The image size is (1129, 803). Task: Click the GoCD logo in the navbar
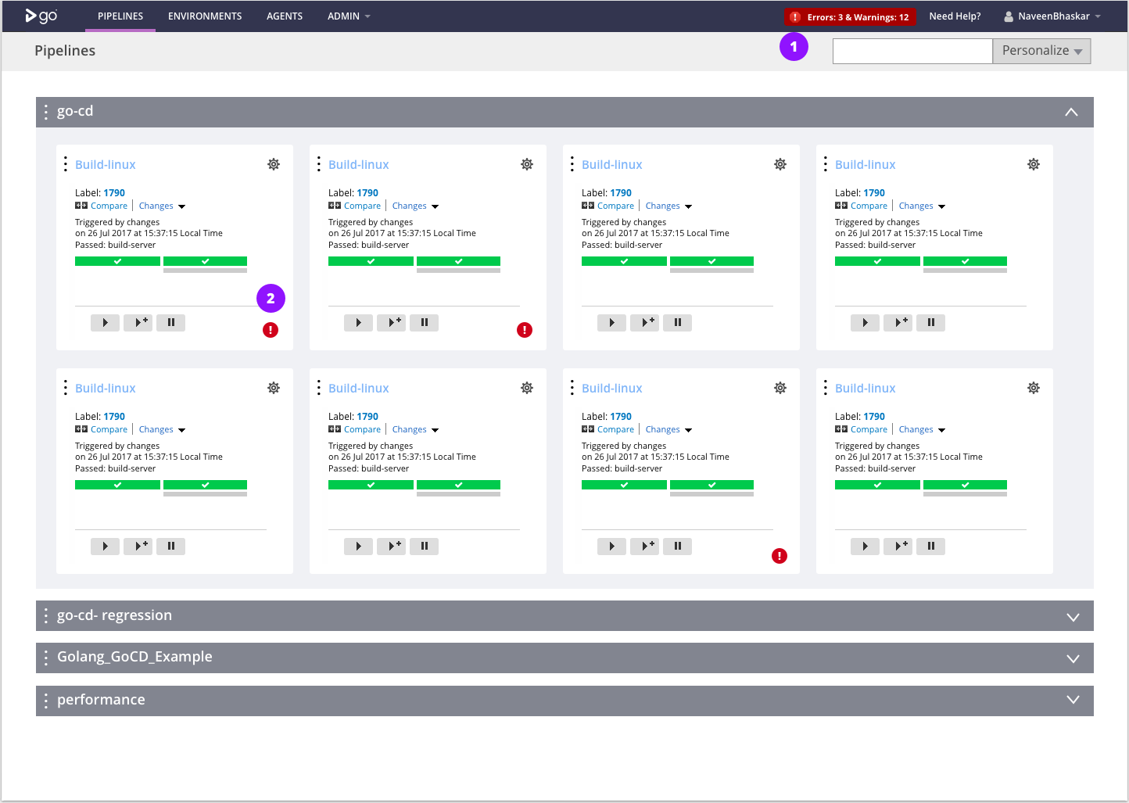pos(41,16)
